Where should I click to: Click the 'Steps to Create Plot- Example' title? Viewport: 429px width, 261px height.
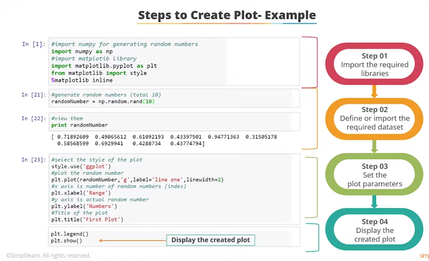tap(227, 15)
